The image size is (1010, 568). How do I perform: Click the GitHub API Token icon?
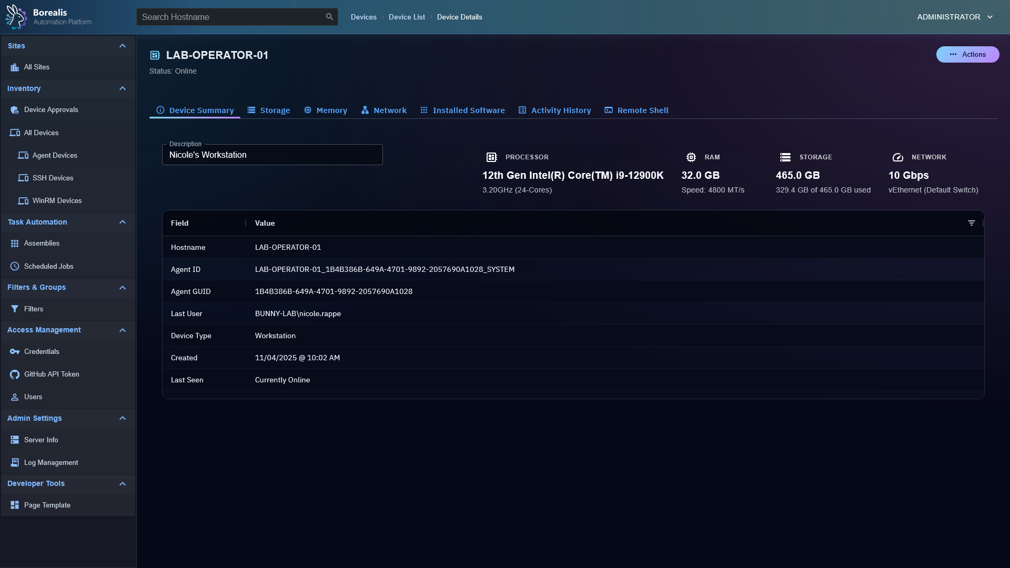point(15,374)
